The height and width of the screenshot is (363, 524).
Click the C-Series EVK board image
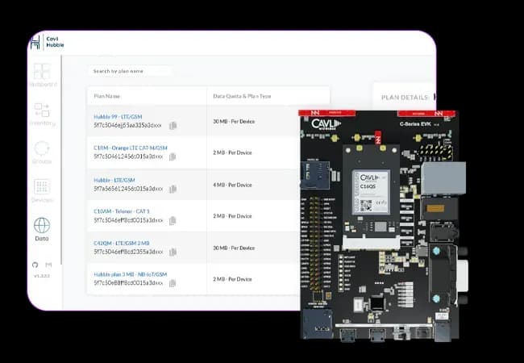pos(383,226)
